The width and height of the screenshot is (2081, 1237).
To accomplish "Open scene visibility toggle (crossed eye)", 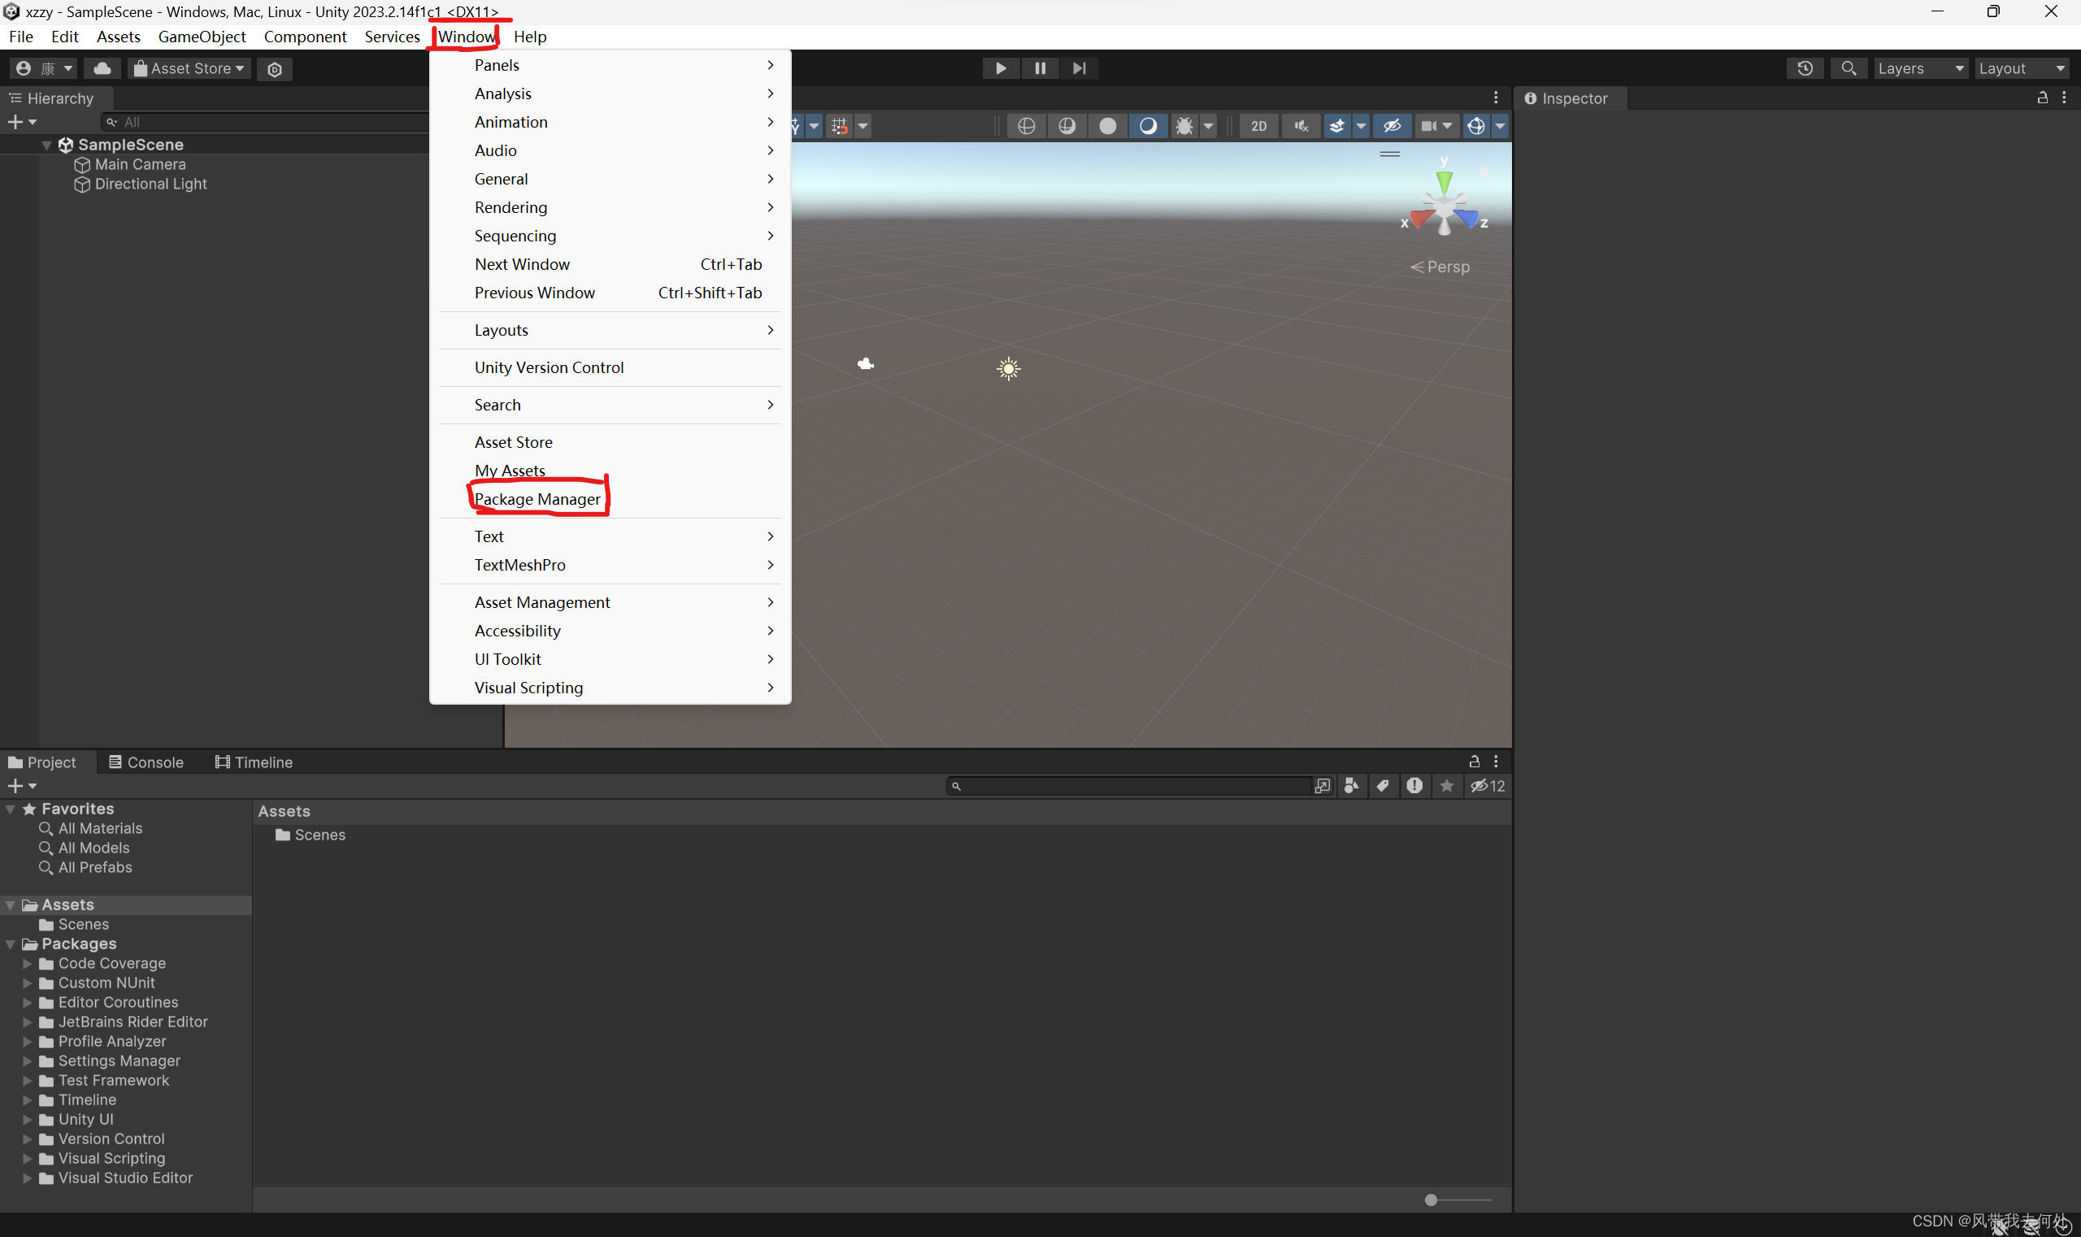I will click(x=1392, y=126).
